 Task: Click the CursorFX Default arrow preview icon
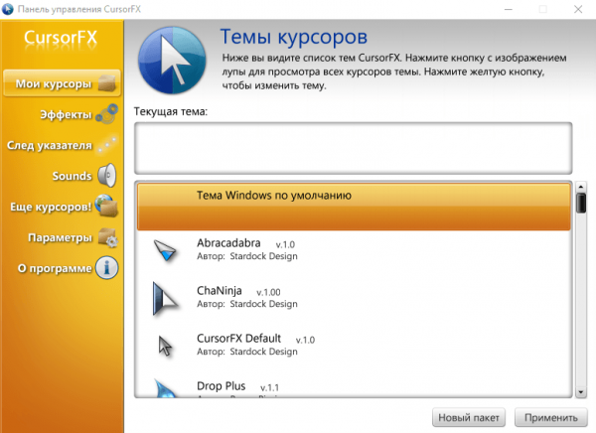[x=165, y=346]
